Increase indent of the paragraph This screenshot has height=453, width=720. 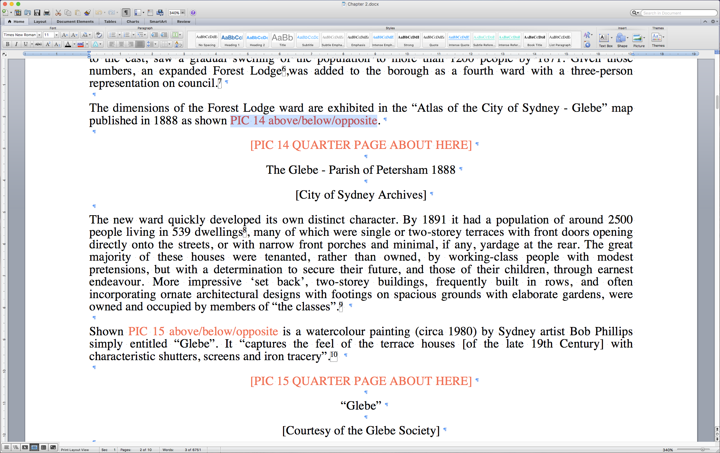(x=164, y=35)
